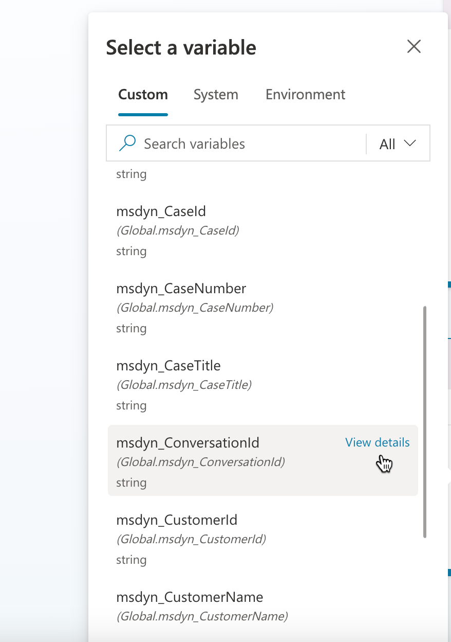
Task: Click the search magnifier icon
Action: click(127, 144)
